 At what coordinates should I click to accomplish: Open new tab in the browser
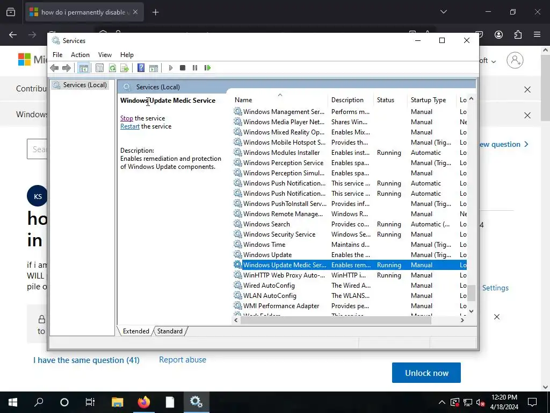tap(155, 12)
